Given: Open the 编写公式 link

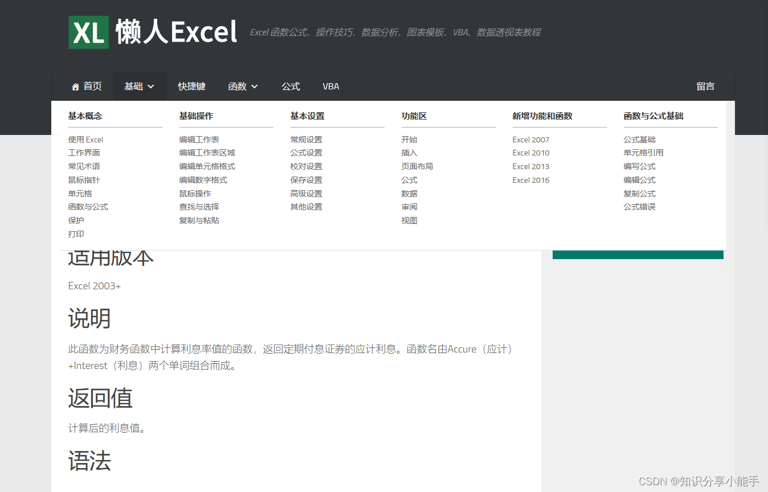Looking at the screenshot, I should [640, 166].
